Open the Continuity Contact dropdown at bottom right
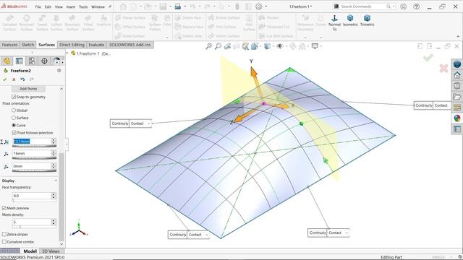 point(346,233)
